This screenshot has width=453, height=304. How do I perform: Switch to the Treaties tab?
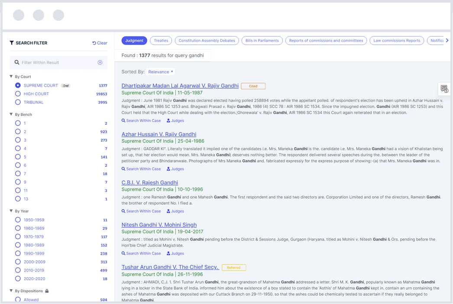[x=161, y=41]
